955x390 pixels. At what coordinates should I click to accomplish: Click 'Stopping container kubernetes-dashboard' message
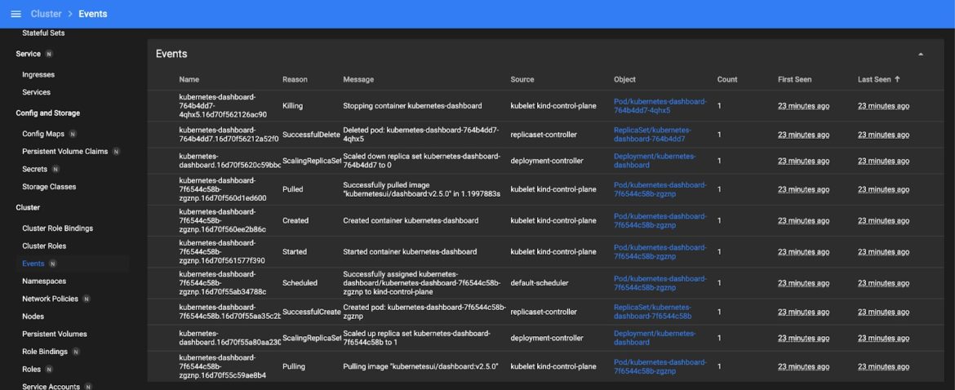pyautogui.click(x=412, y=106)
